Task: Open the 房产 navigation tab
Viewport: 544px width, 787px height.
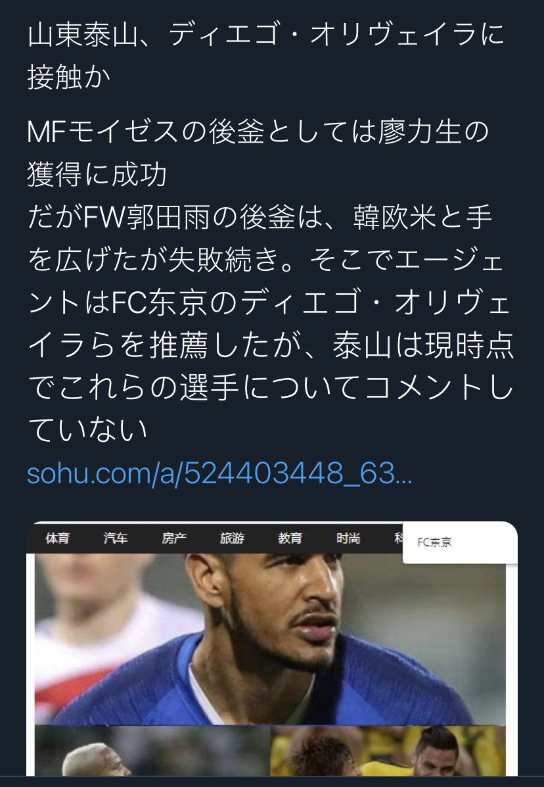Action: pyautogui.click(x=174, y=538)
